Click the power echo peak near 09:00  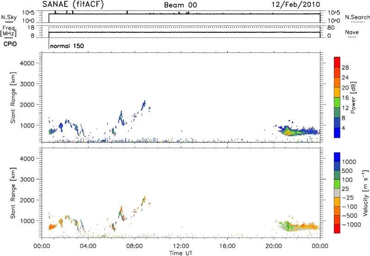143,106
